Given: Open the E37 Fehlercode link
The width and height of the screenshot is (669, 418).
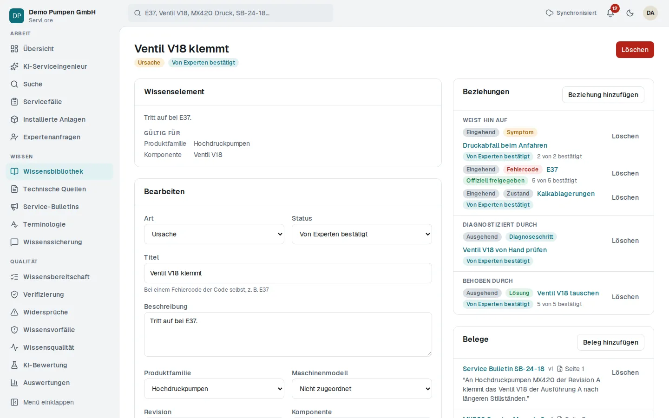Looking at the screenshot, I should 552,170.
